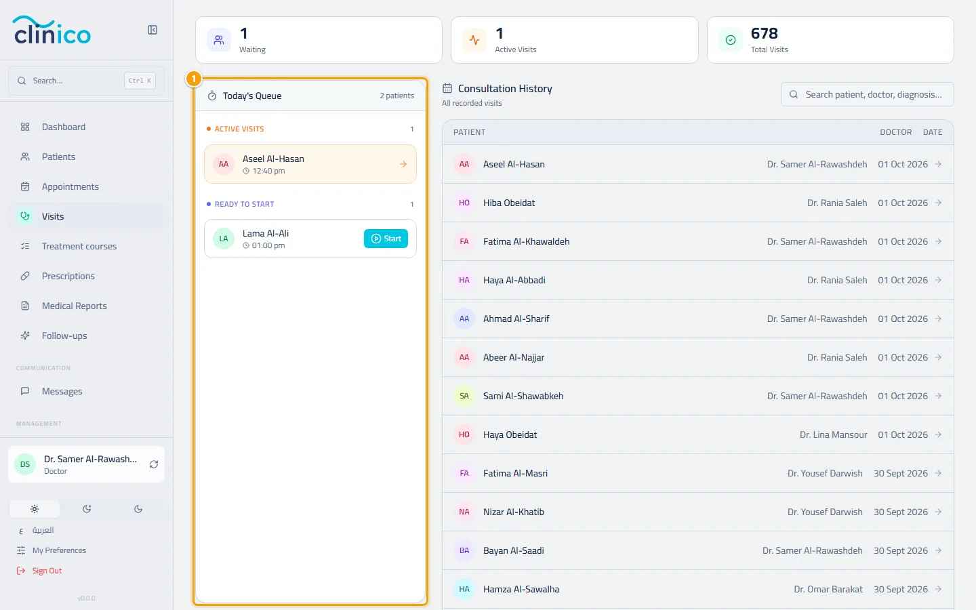This screenshot has height=610, width=976.
Task: Click the DATE column header
Action: (933, 132)
